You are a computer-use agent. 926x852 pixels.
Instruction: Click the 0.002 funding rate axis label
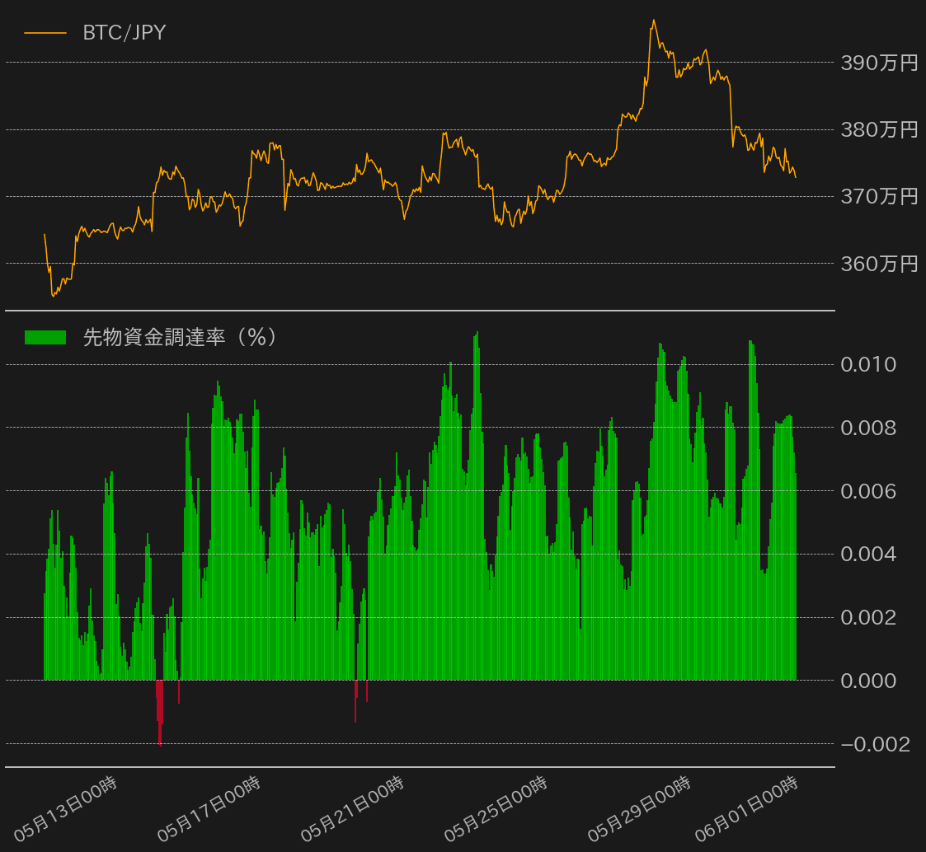point(867,617)
